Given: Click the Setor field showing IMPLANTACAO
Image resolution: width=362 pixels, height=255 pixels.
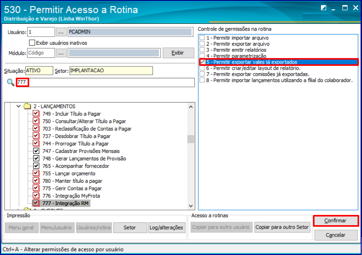Looking at the screenshot, I should tap(111, 71).
